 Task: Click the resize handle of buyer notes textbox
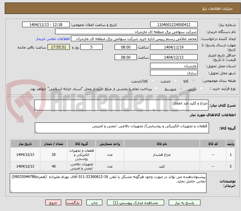pyautogui.click(x=11, y=191)
